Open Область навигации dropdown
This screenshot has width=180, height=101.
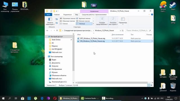pos(50,21)
